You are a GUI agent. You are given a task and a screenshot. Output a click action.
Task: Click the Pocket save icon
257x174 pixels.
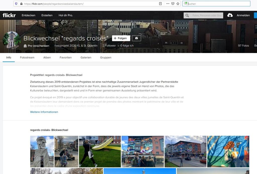[x=173, y=4]
